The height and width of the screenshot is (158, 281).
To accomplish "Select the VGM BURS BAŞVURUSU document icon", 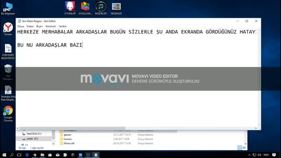I will pos(8,52).
